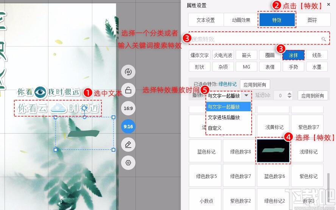
Task: Click the rotate/refresh canvas round icon
Action: pos(128,72)
